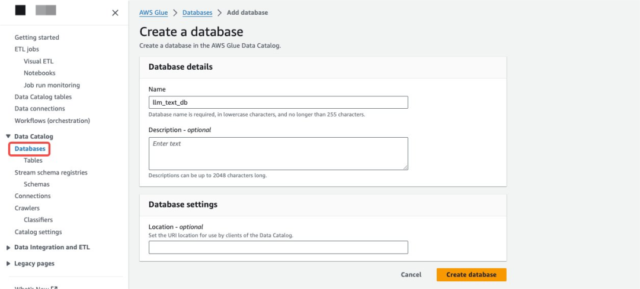The image size is (640, 289).
Task: Cancel database creation
Action: [411, 275]
